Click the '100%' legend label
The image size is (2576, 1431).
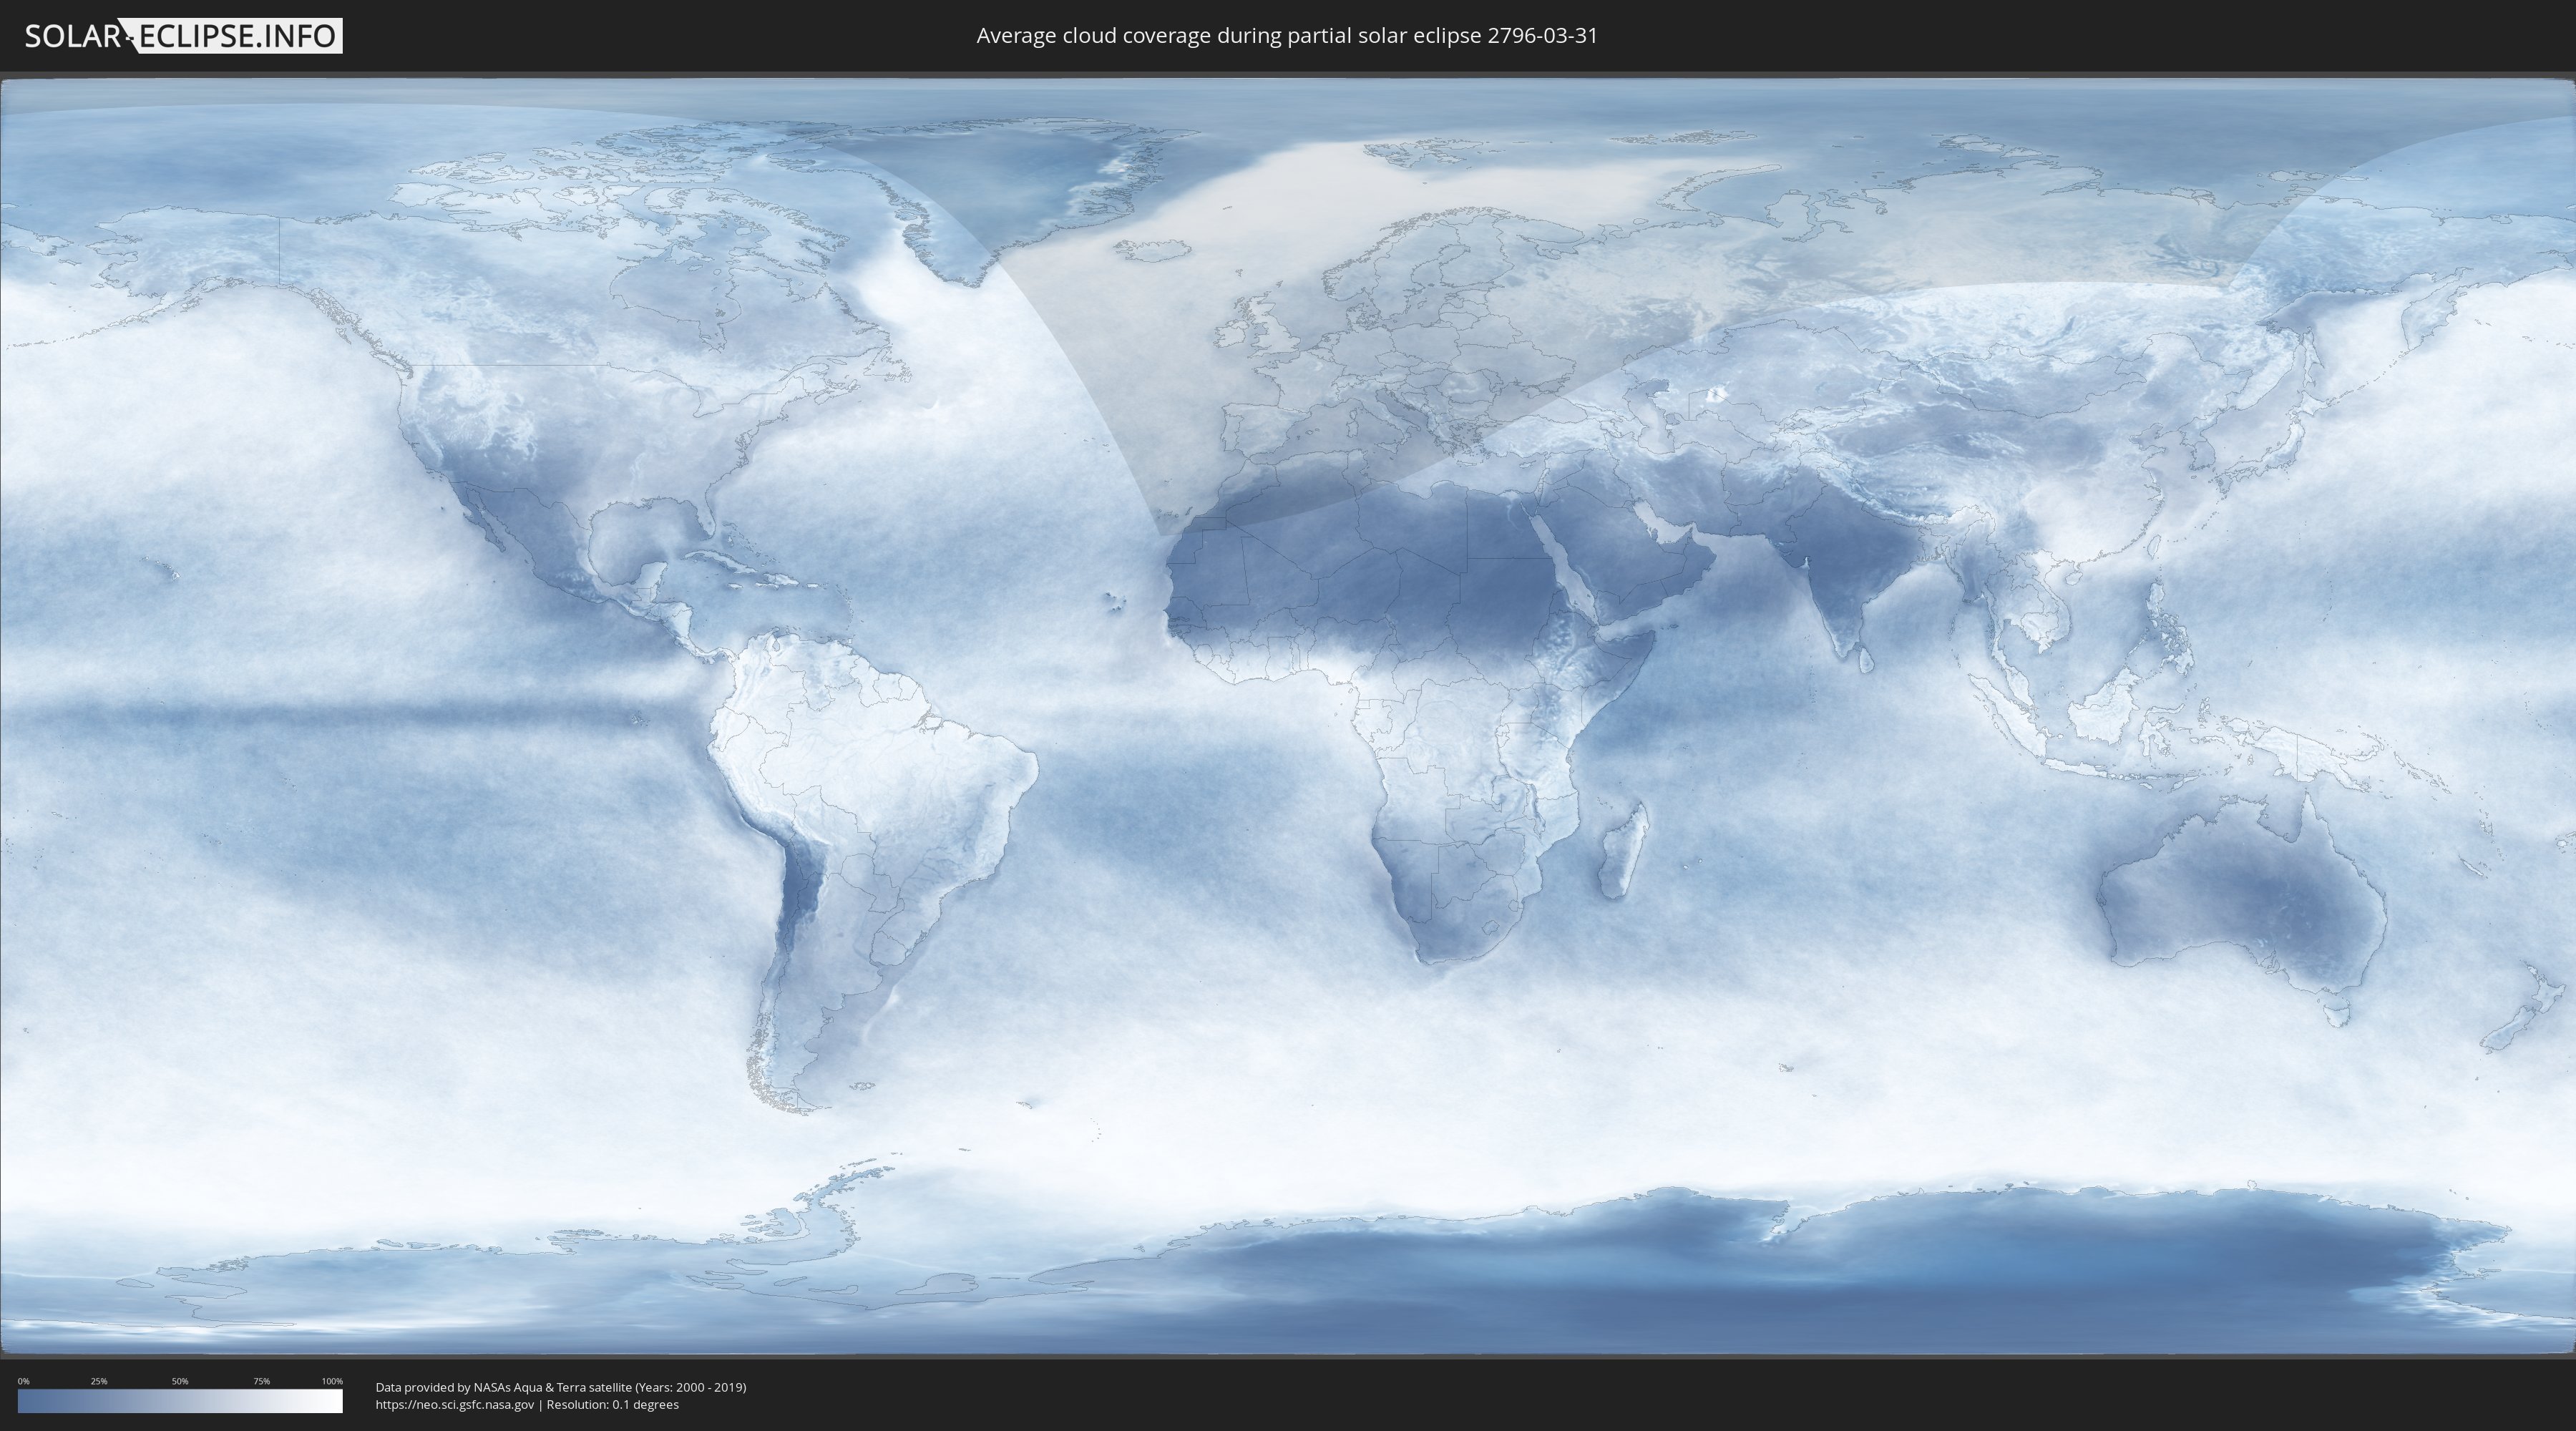tap(332, 1381)
